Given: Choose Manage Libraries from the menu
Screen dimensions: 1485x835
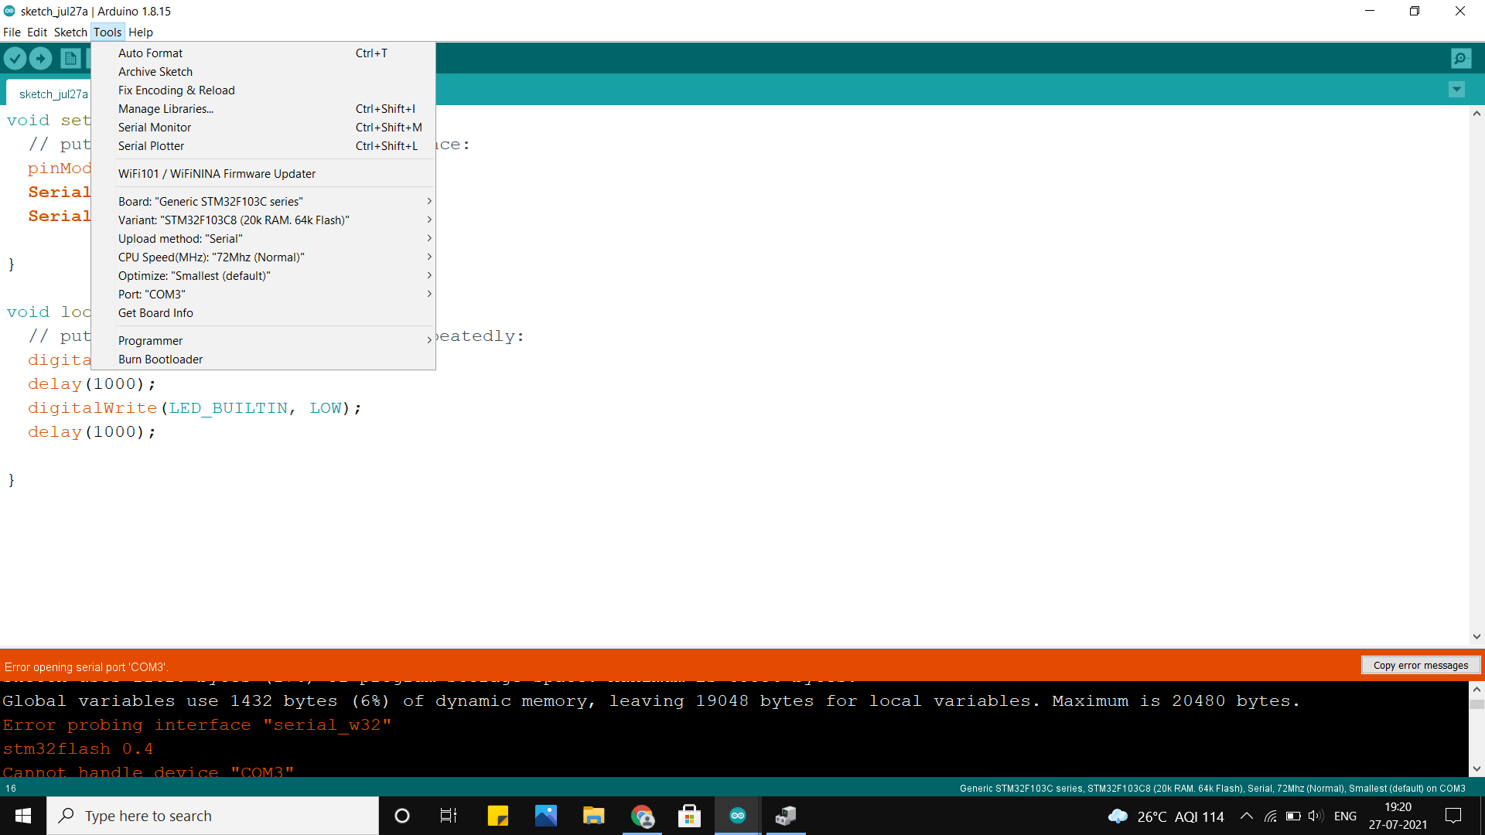Looking at the screenshot, I should click(165, 108).
